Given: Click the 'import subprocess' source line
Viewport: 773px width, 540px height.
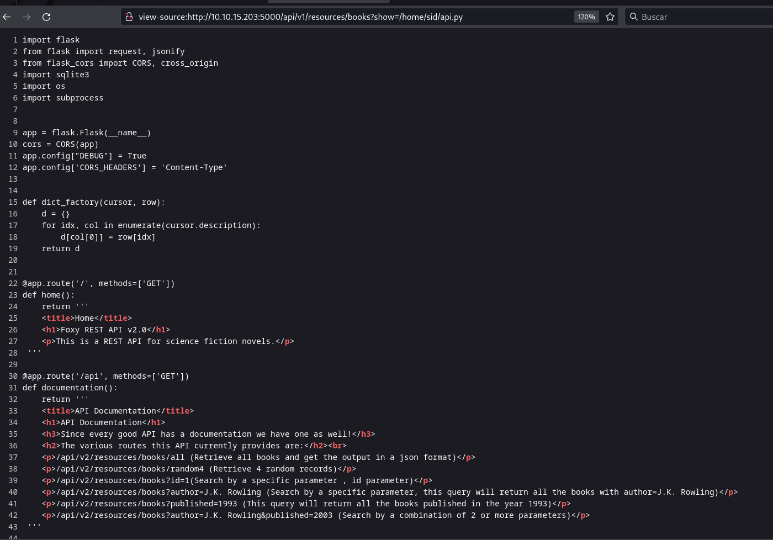Looking at the screenshot, I should pos(63,98).
